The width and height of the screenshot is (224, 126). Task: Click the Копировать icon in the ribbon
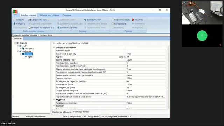pyautogui.click(x=113, y=24)
